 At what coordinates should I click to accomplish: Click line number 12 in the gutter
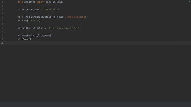[2, 43]
